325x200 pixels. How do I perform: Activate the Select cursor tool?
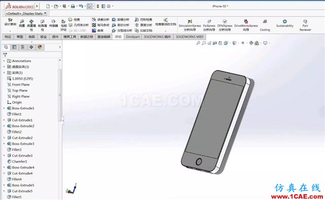(89, 6)
